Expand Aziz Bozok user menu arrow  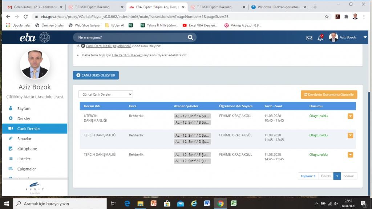(365, 37)
